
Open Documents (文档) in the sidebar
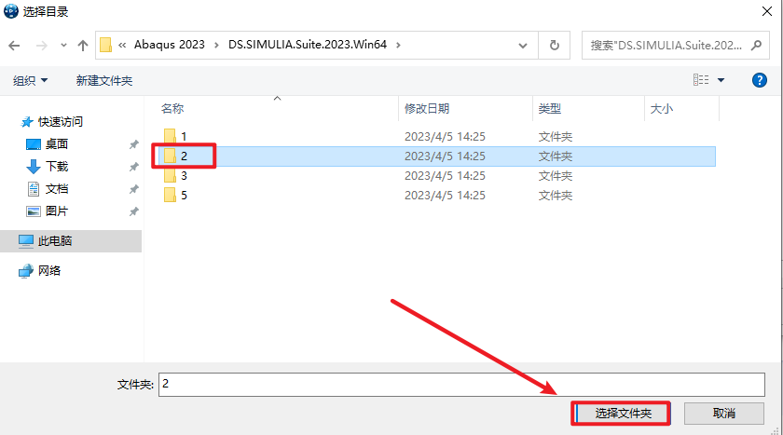click(57, 189)
